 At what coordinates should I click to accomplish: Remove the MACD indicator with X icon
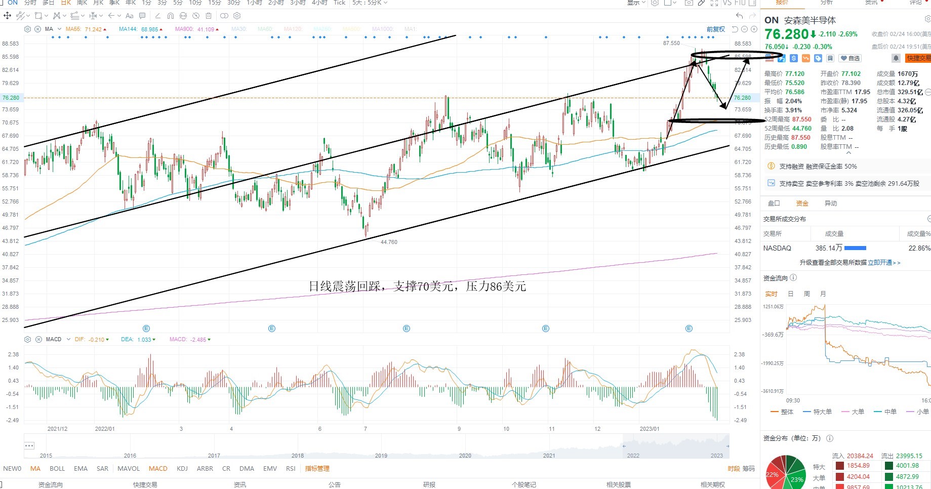(x=38, y=339)
